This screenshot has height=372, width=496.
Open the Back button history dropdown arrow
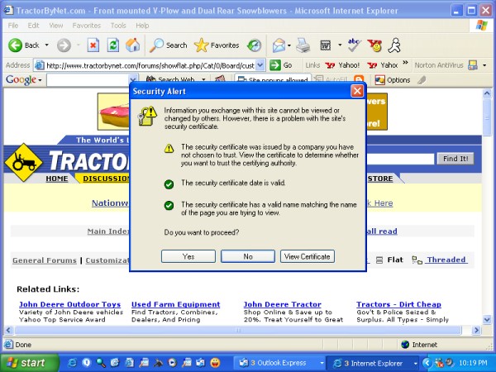coord(47,45)
